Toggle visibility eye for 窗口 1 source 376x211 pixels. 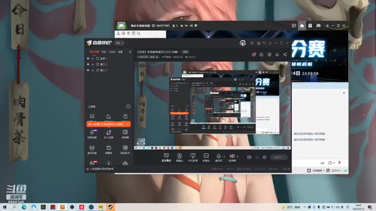[x=88, y=70]
